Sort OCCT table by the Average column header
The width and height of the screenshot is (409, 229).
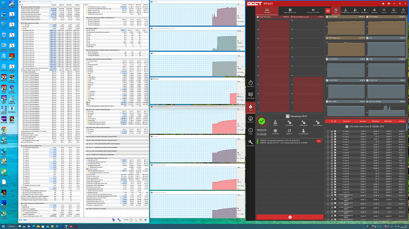[x=402, y=121]
